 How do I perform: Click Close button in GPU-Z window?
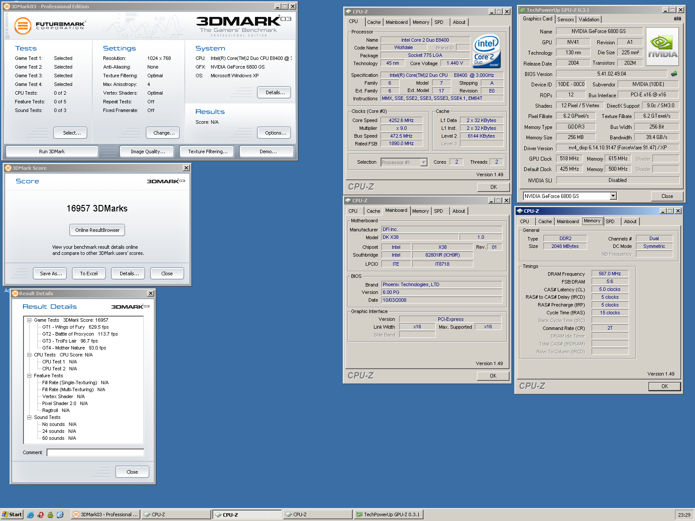tap(667, 196)
